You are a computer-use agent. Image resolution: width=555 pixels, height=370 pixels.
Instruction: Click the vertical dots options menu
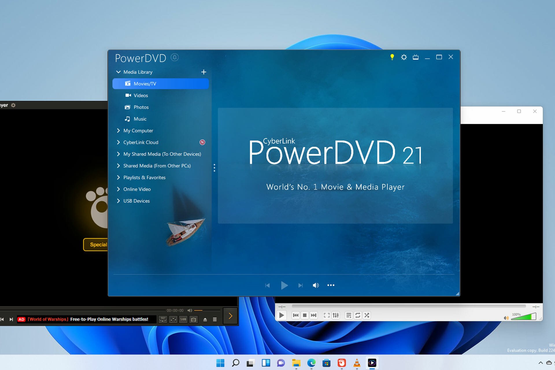pos(214,168)
